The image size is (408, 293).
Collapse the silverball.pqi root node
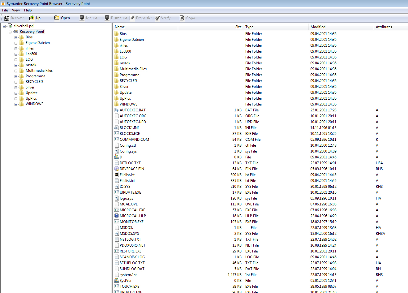point(4,26)
